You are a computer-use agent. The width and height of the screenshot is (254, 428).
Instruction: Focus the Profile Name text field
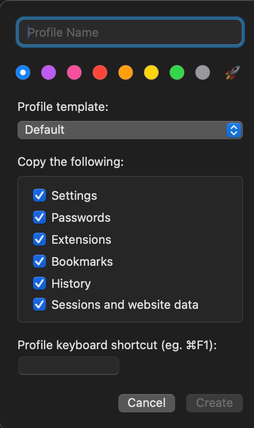coord(130,32)
